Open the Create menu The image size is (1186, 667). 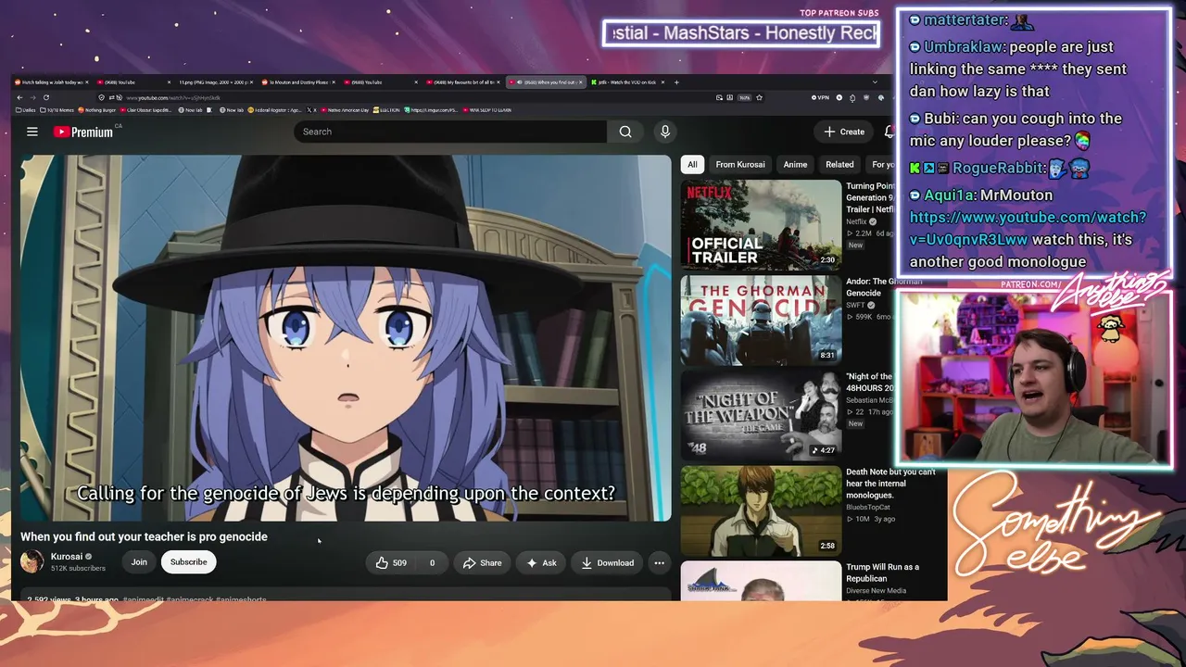pos(844,132)
